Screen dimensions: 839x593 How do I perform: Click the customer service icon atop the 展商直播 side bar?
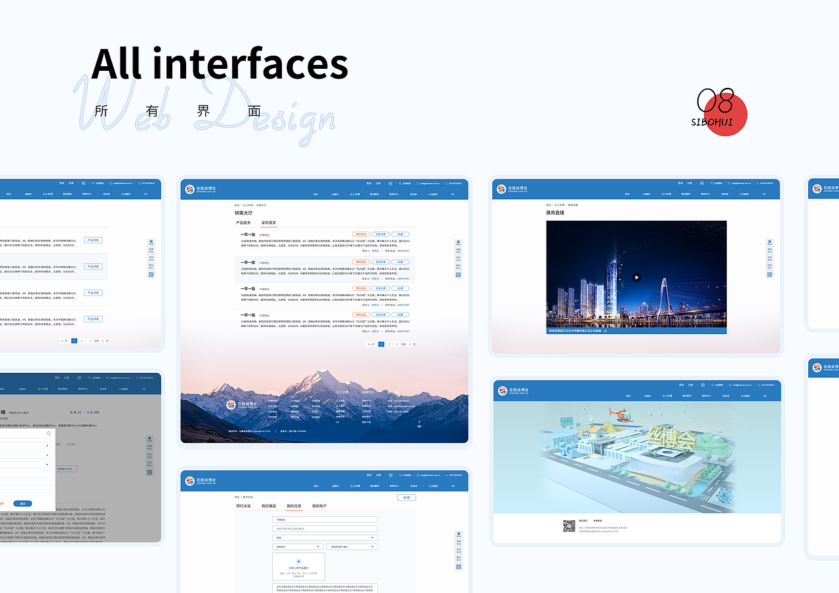(x=770, y=242)
